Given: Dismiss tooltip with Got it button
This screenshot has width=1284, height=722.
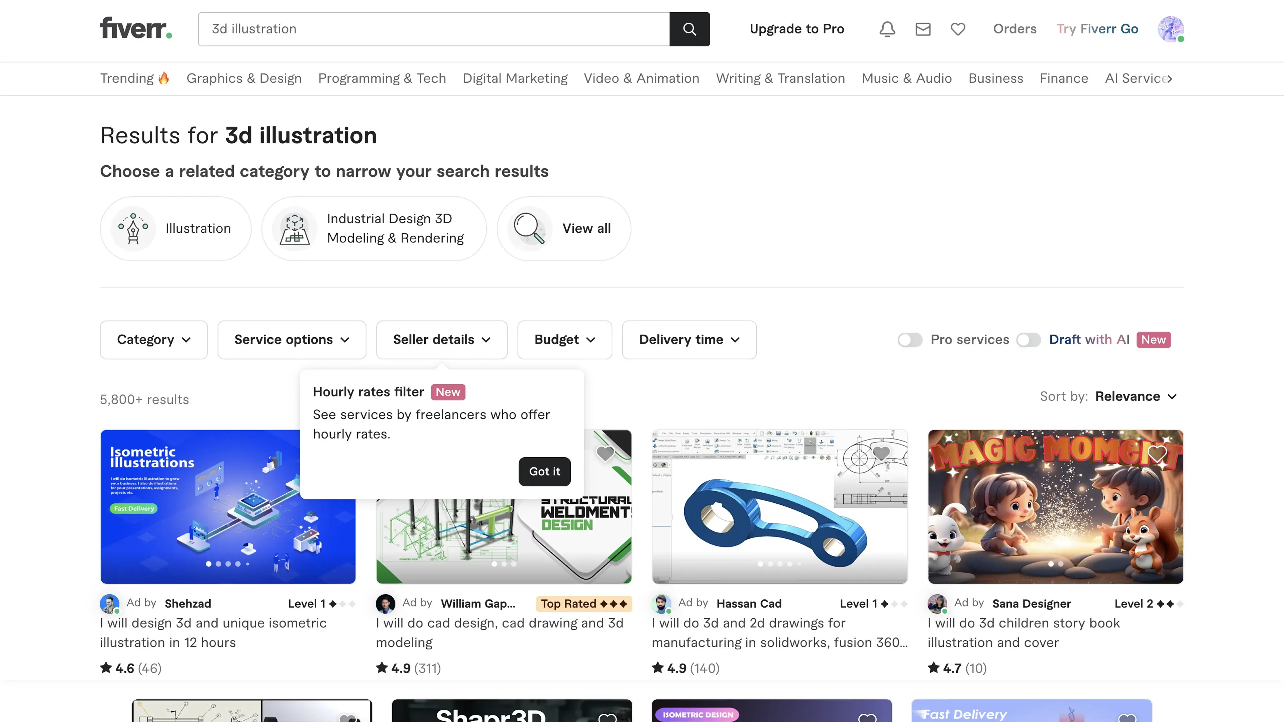Looking at the screenshot, I should click(x=544, y=471).
